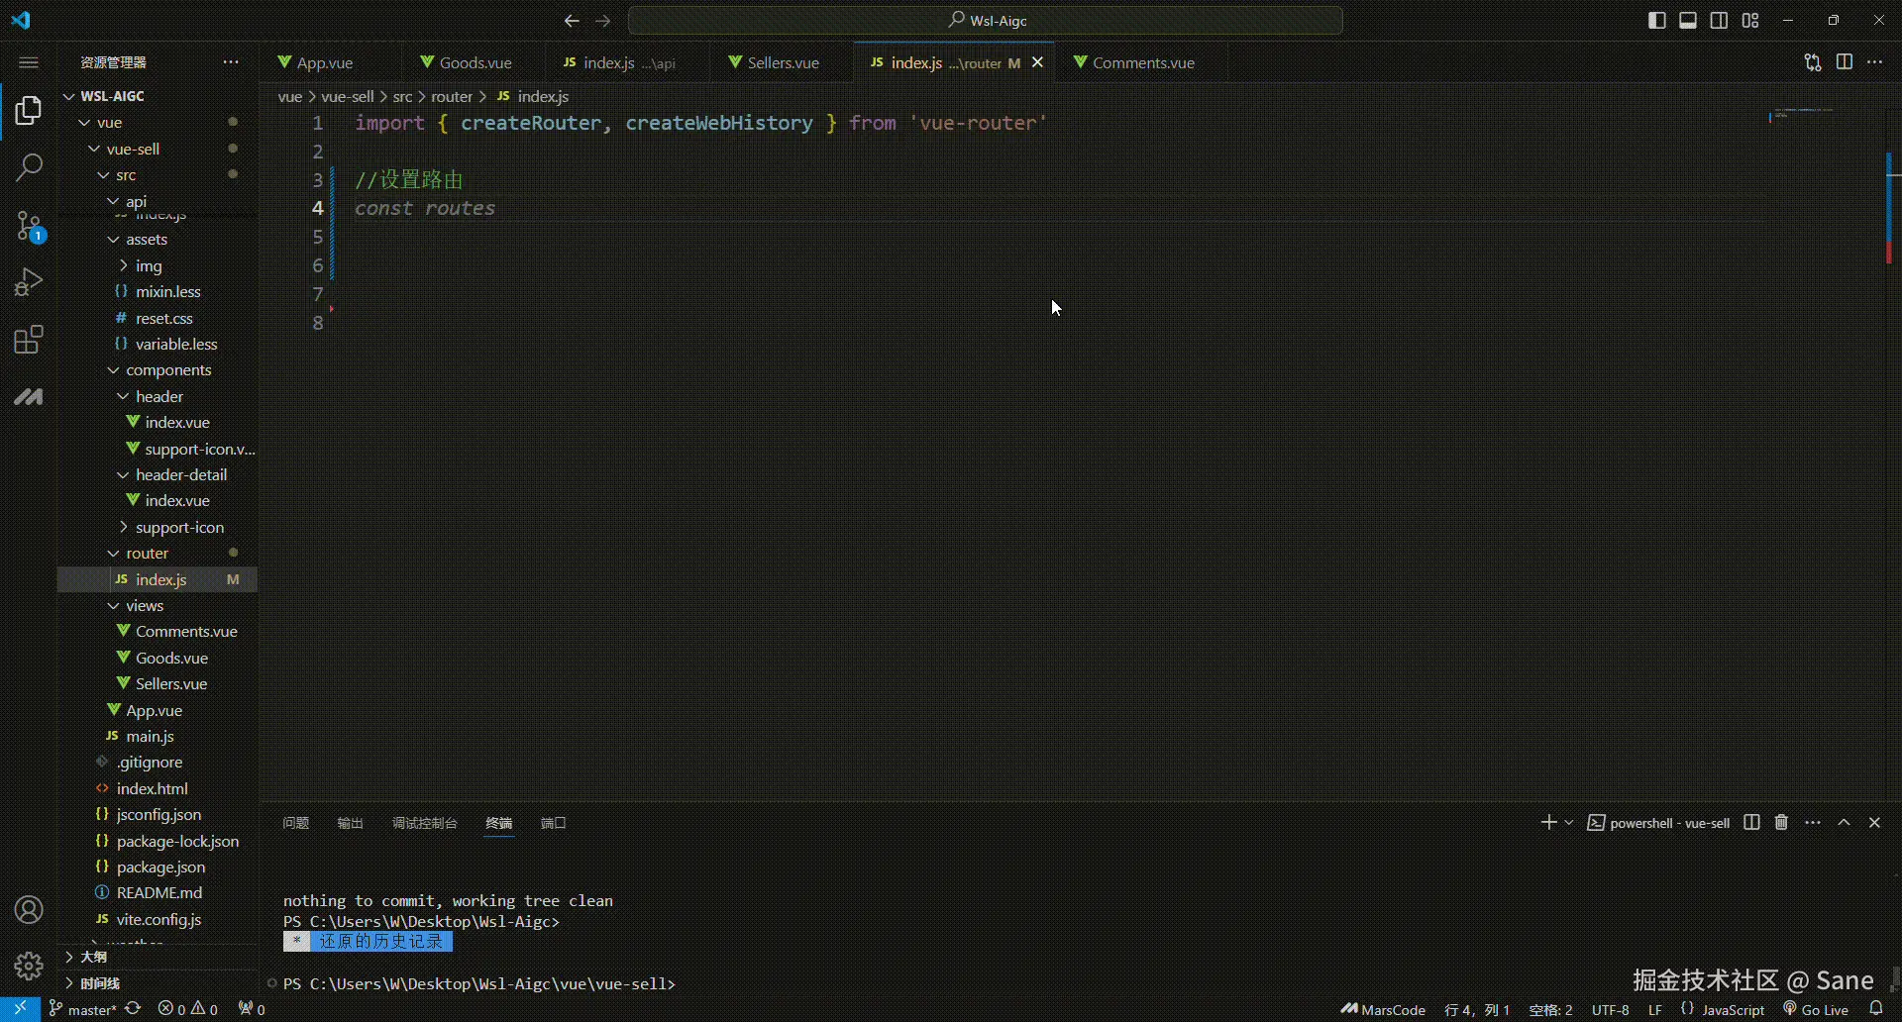Open the new terminal profile dropdown
The height and width of the screenshot is (1022, 1902).
coord(1568,822)
